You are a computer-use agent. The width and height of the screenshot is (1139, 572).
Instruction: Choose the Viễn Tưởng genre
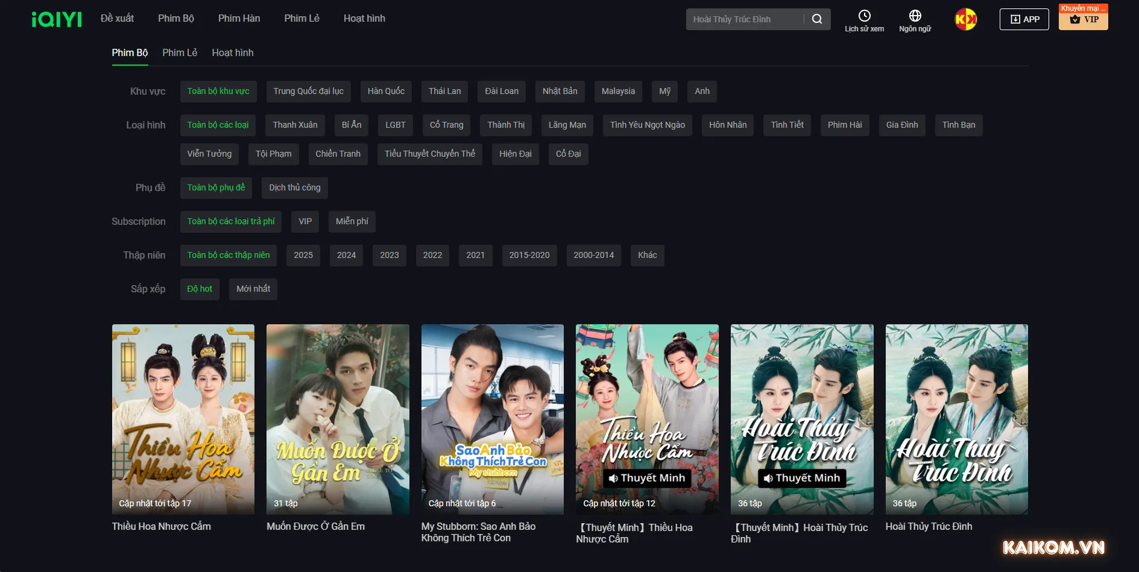209,154
